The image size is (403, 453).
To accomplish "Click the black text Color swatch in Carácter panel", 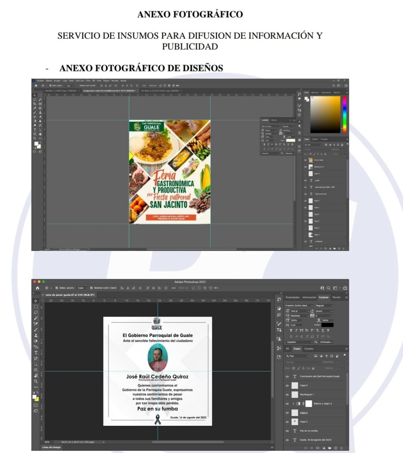I will pyautogui.click(x=327, y=325).
